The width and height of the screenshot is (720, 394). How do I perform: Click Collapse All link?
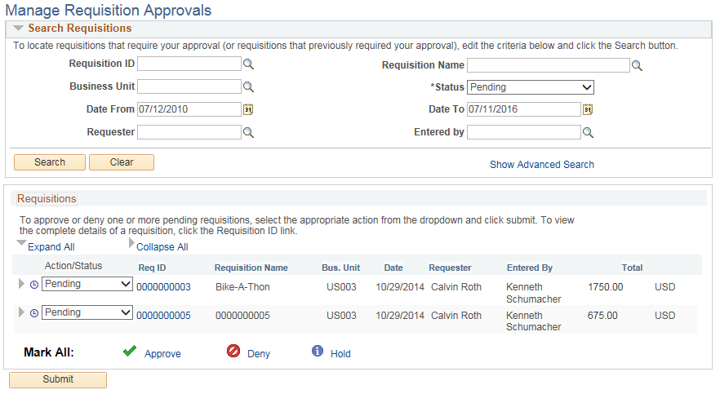[162, 247]
